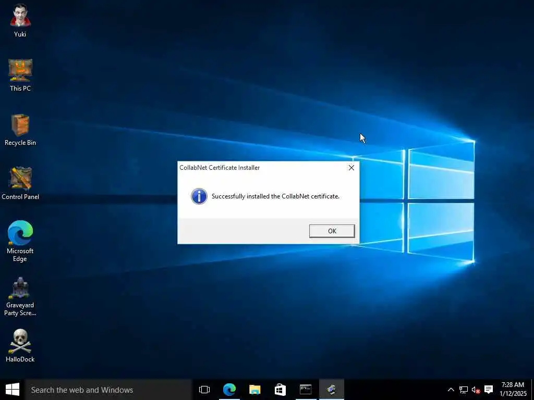Switch to the Command Prompt taskbar window
This screenshot has height=400, width=534.
pos(306,390)
